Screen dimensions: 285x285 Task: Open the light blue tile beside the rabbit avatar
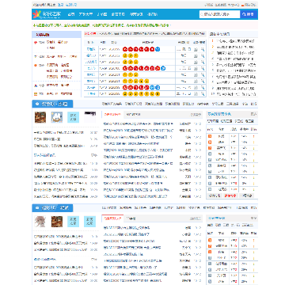(x=73, y=117)
